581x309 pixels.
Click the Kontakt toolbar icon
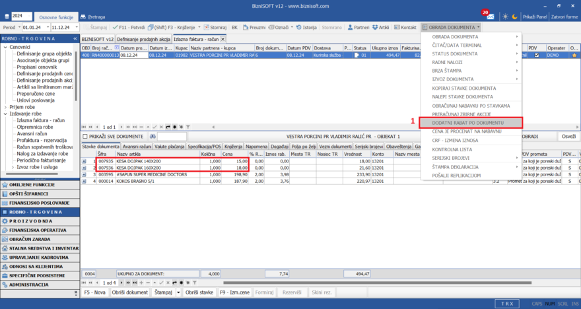tap(405, 28)
